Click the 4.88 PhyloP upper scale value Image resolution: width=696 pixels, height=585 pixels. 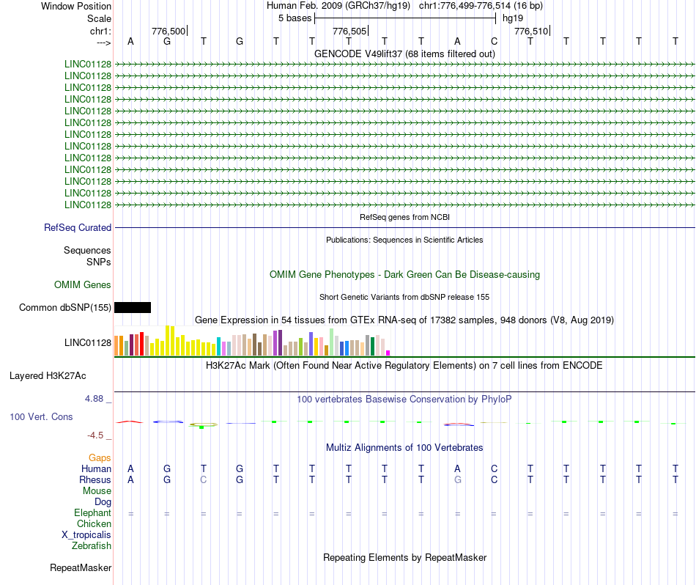[94, 399]
